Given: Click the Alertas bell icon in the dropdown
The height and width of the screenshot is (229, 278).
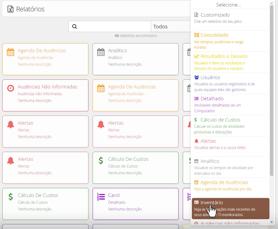Looking at the screenshot, I should (196, 141).
